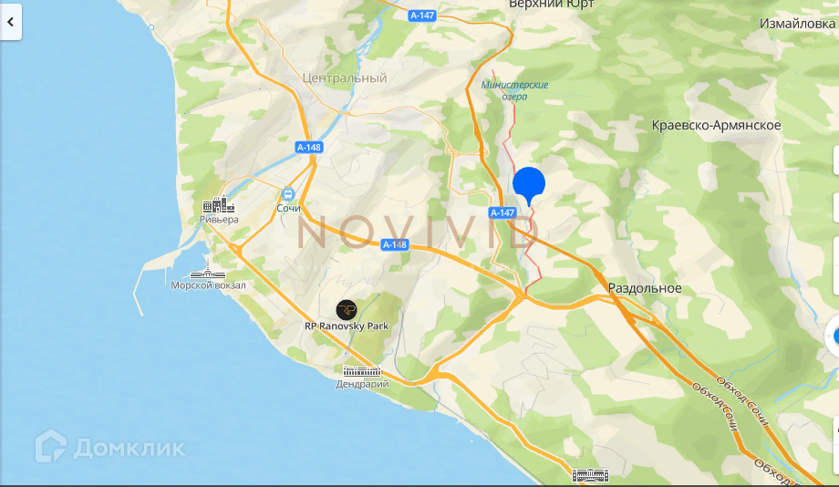839x487 pixels.
Task: Click the Верхний Юрт label
Action: click(x=551, y=5)
